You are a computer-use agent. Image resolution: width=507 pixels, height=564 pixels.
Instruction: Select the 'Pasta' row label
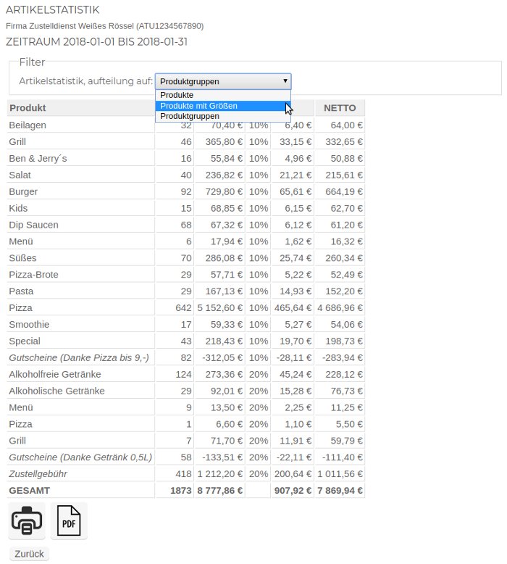(21, 291)
